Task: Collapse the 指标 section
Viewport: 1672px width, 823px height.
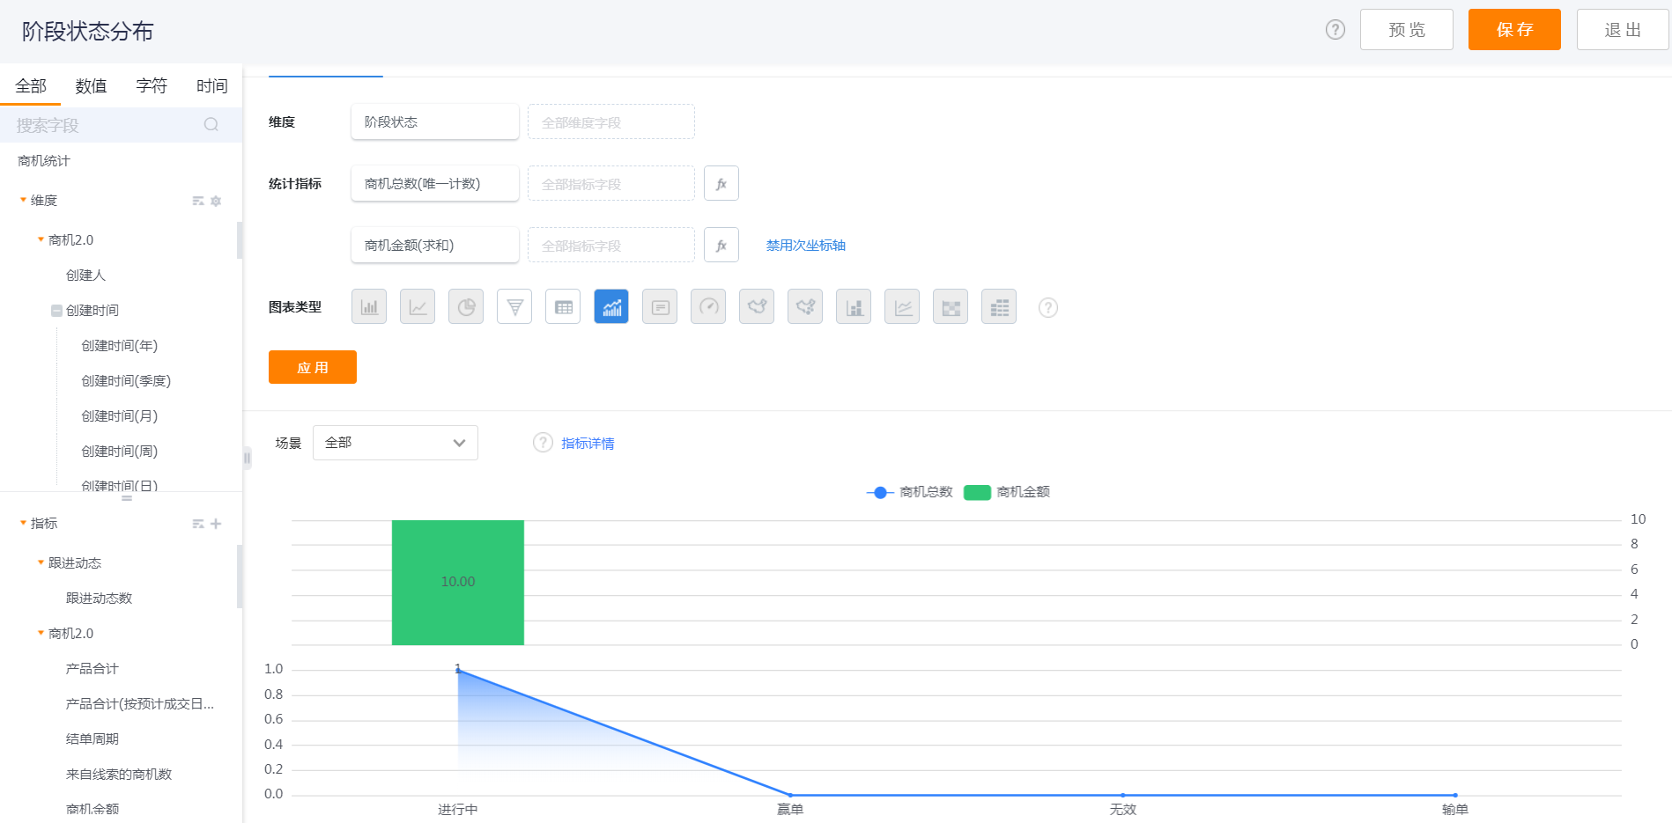Action: coord(23,523)
